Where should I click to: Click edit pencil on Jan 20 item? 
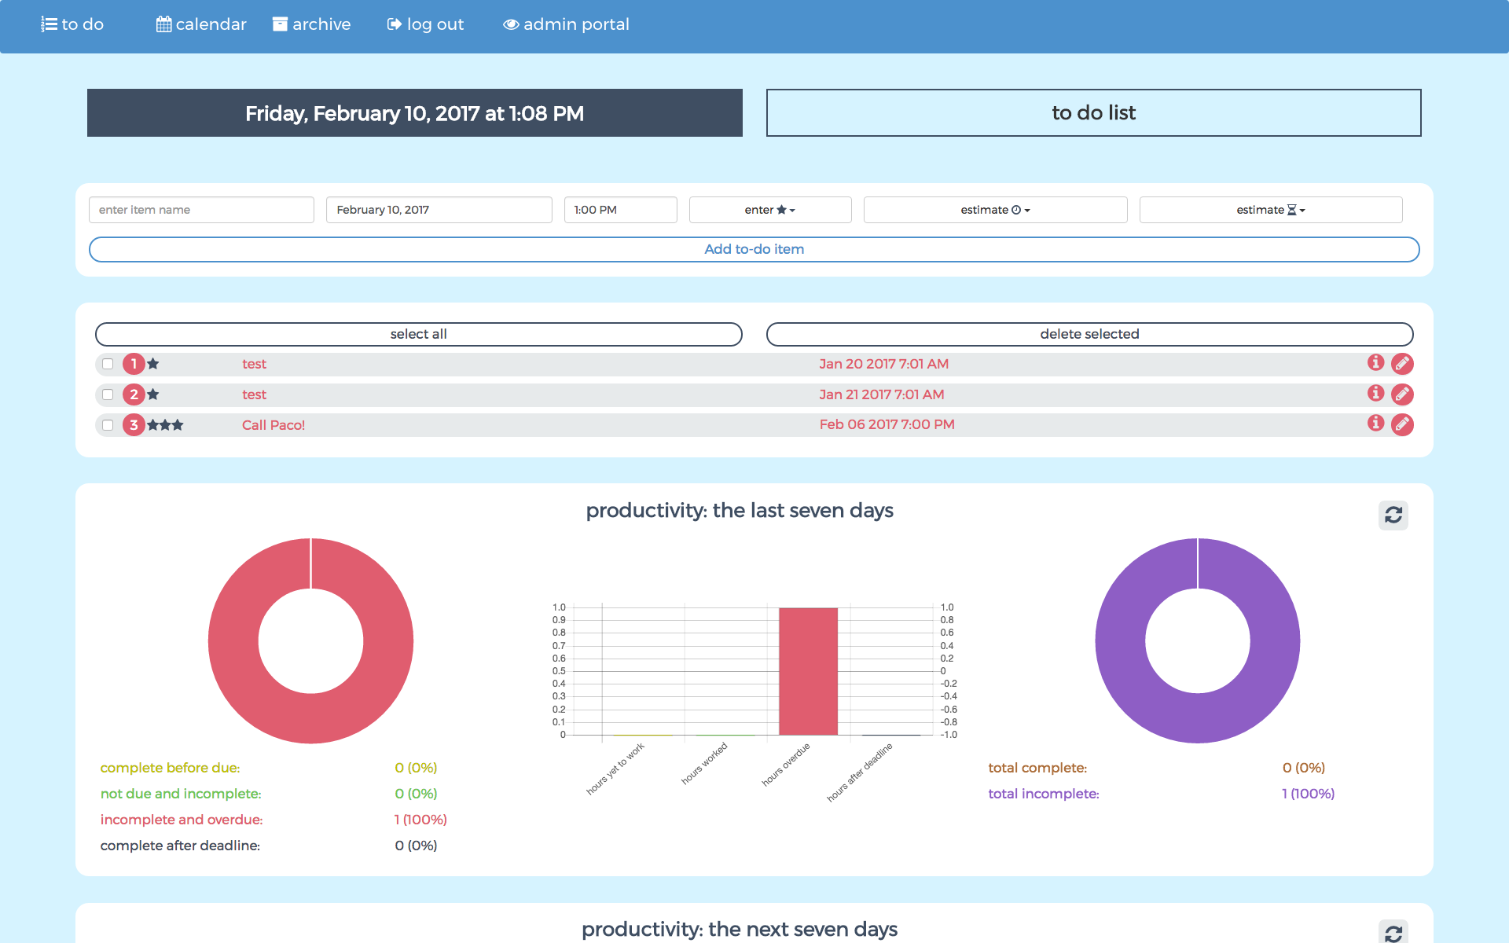point(1402,364)
